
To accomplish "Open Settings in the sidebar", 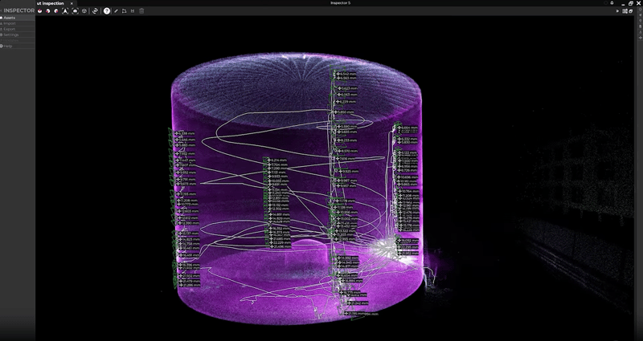I will tap(17, 35).
